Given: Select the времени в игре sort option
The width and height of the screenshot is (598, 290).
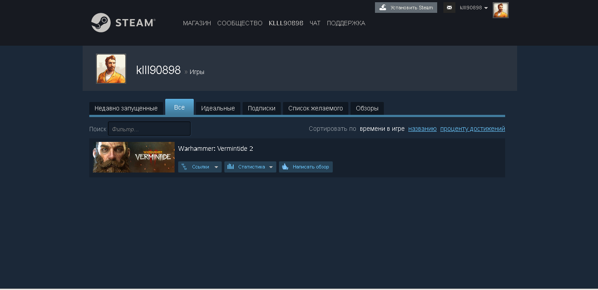Looking at the screenshot, I should pyautogui.click(x=382, y=129).
